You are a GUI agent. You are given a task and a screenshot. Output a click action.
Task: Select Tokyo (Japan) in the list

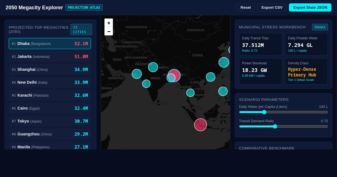[x=50, y=121]
